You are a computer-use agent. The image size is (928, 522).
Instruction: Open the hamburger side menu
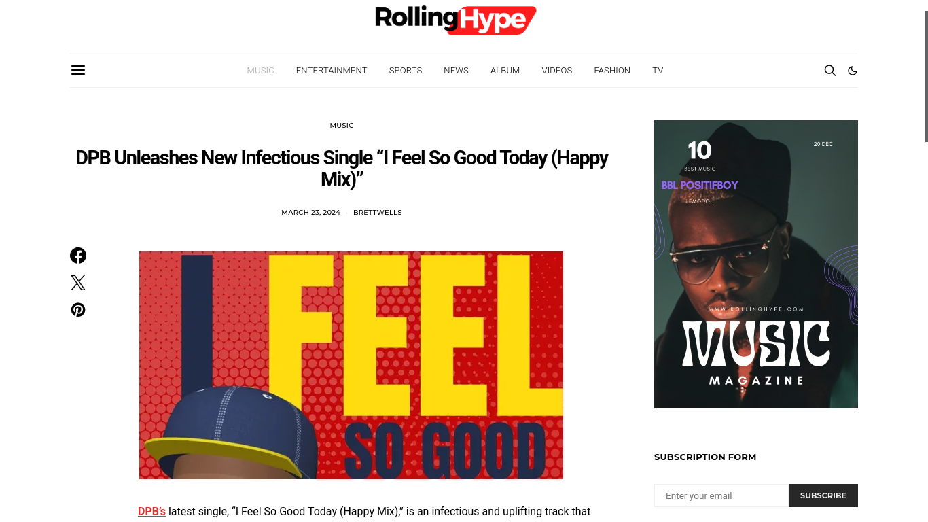pos(78,70)
